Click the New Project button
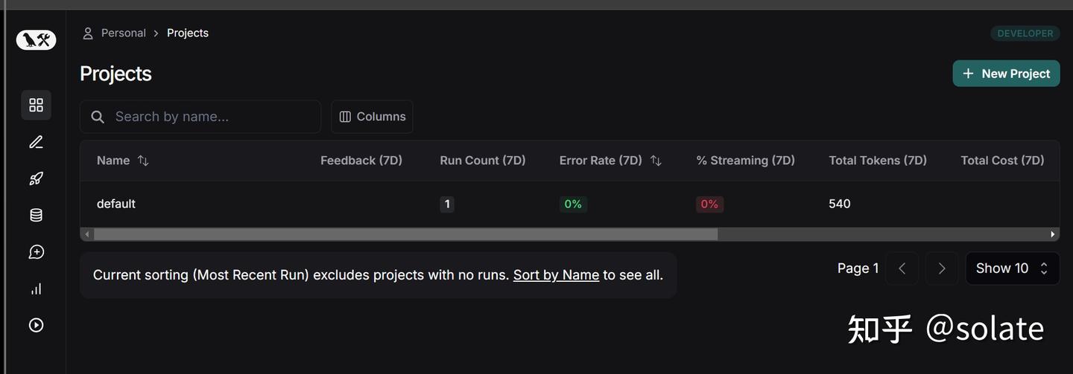 pos(1006,74)
